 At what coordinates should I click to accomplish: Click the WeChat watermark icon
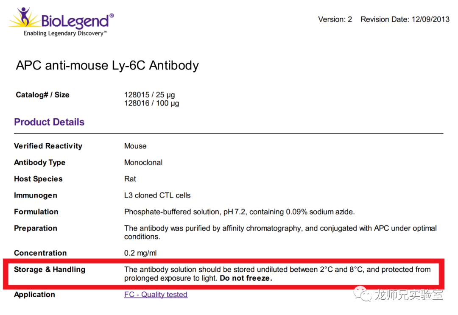pos(363,293)
